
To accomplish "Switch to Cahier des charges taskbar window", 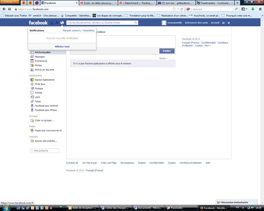I will 115,208.
